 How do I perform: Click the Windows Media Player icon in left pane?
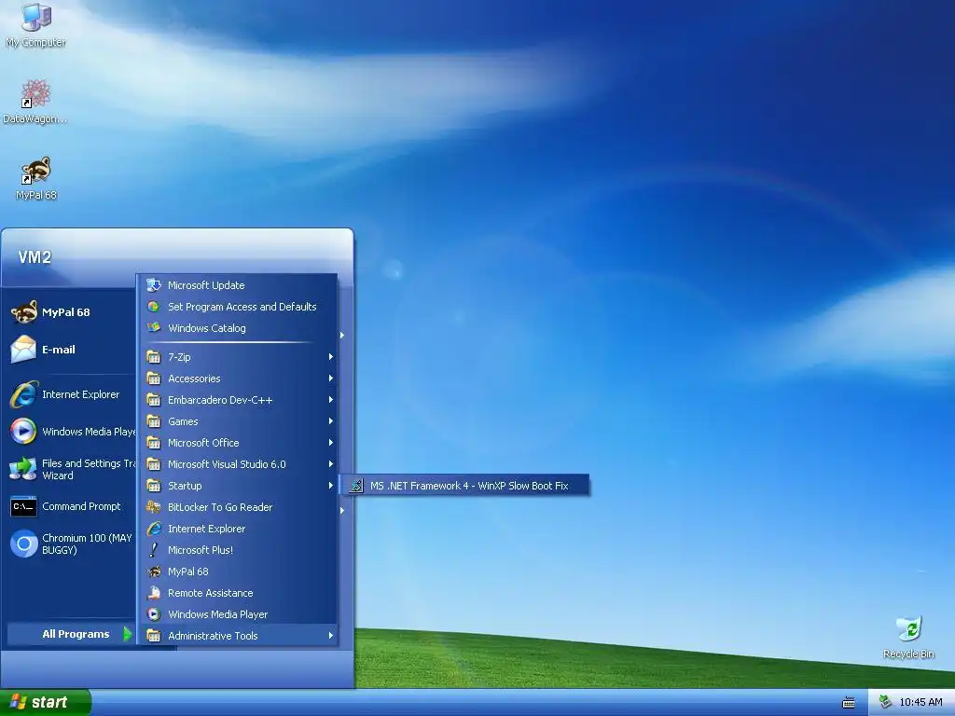point(23,432)
